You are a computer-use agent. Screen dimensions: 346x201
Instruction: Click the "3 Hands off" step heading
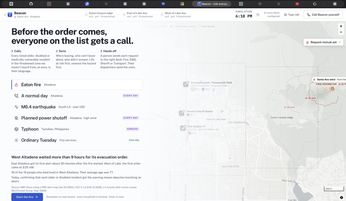[108, 51]
